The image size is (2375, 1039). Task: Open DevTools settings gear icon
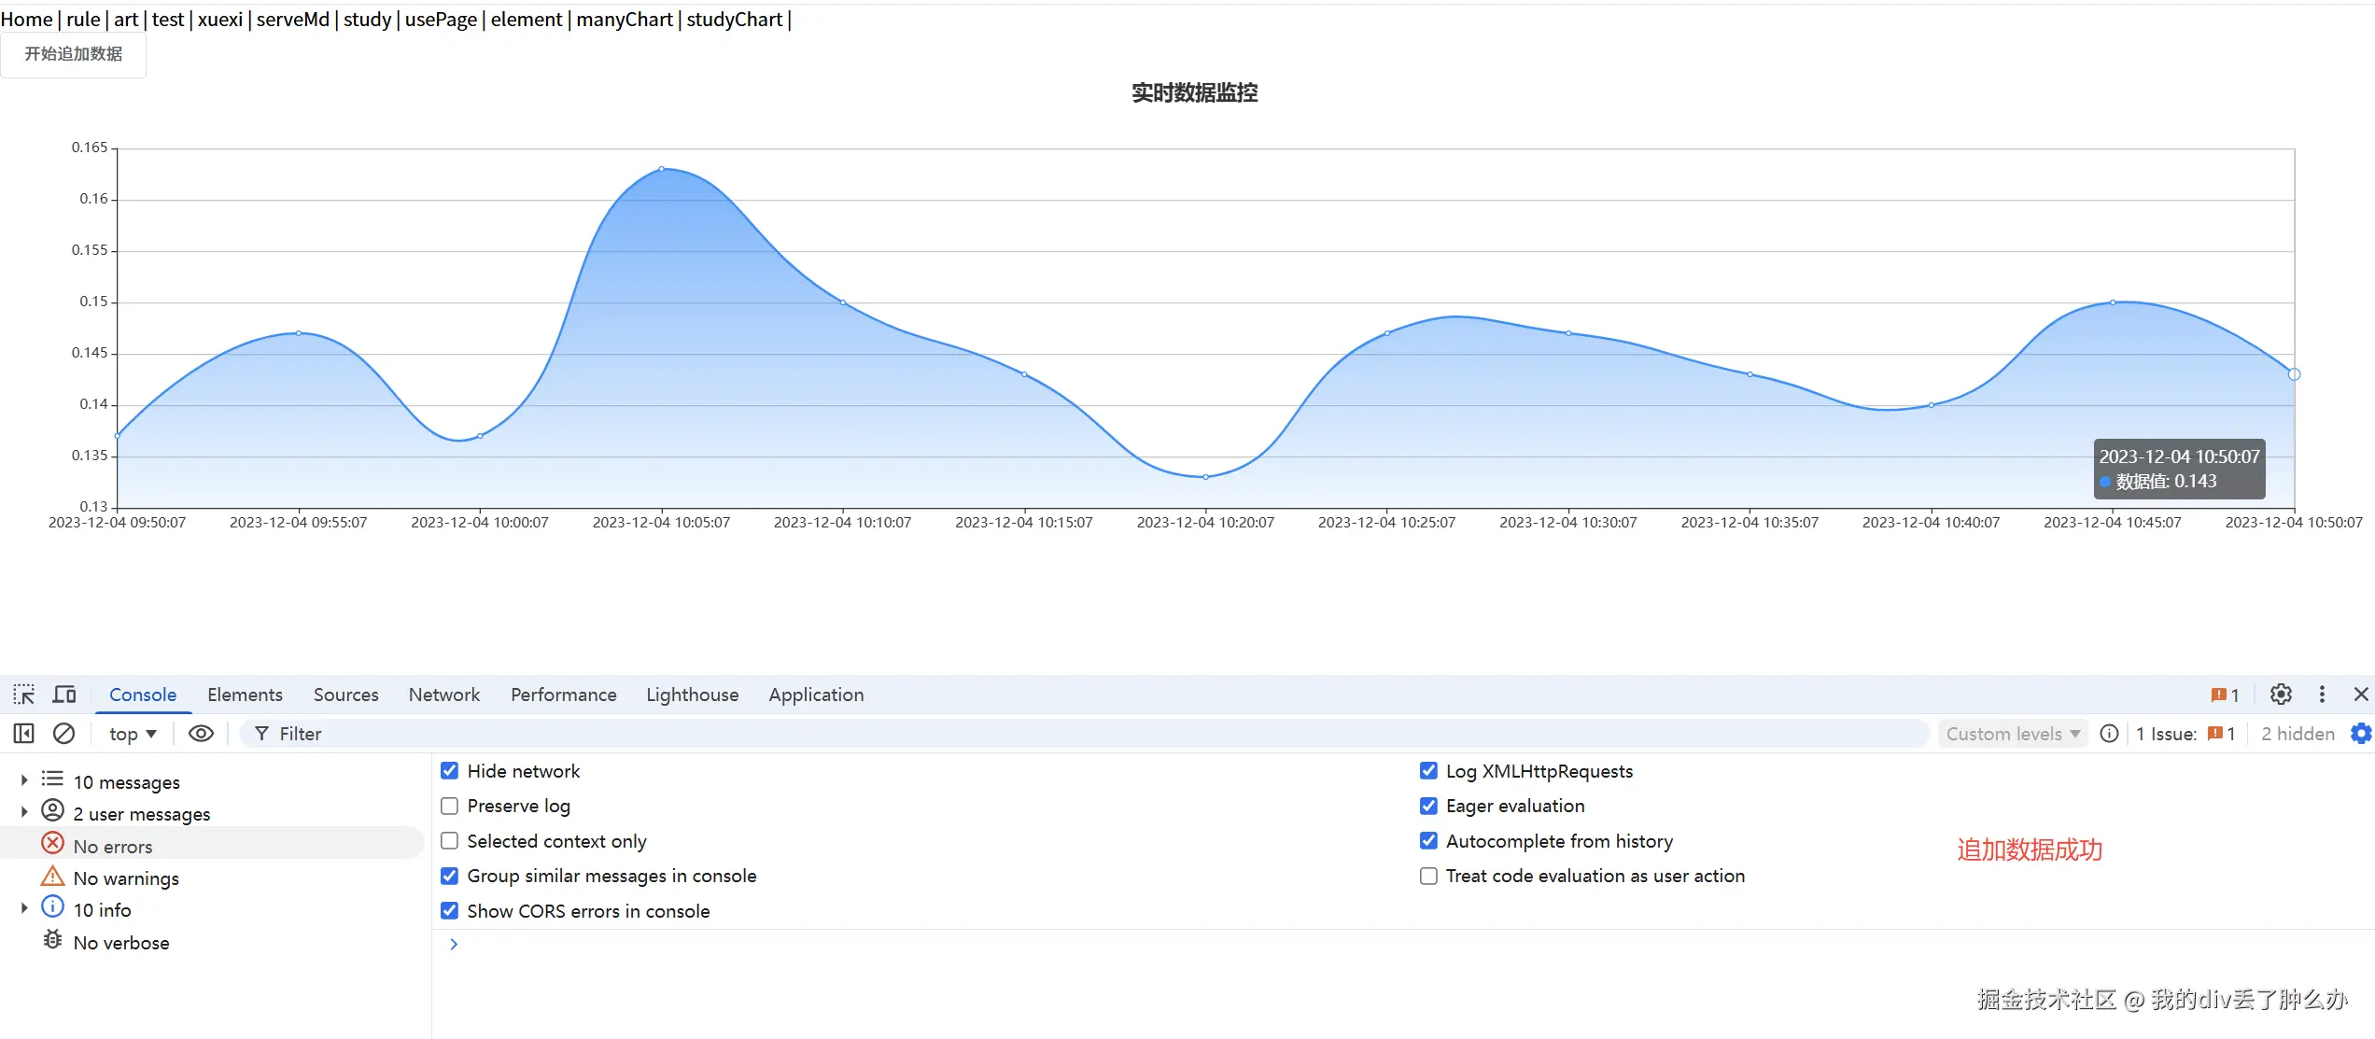tap(2281, 695)
